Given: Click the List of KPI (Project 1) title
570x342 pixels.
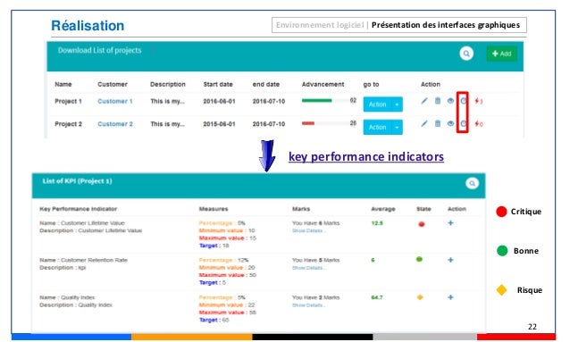Looking at the screenshot, I should point(77,181).
